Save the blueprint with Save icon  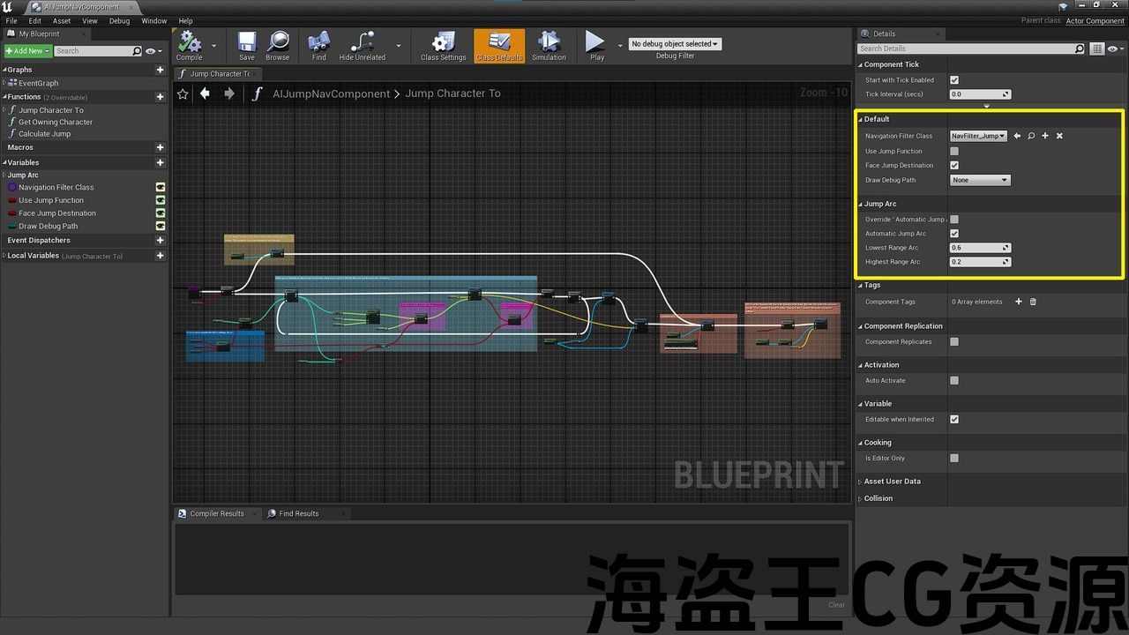tap(247, 42)
